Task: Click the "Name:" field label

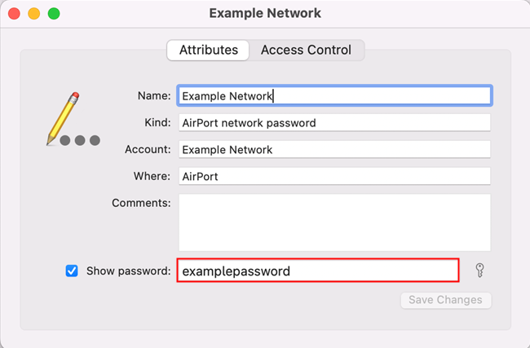Action: [x=153, y=95]
